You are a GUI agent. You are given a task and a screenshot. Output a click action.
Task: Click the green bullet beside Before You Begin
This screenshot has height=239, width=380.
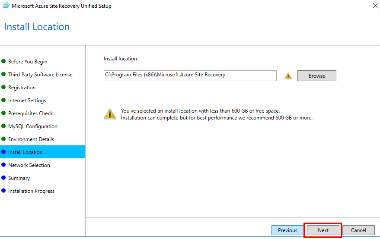pyautogui.click(x=3, y=61)
